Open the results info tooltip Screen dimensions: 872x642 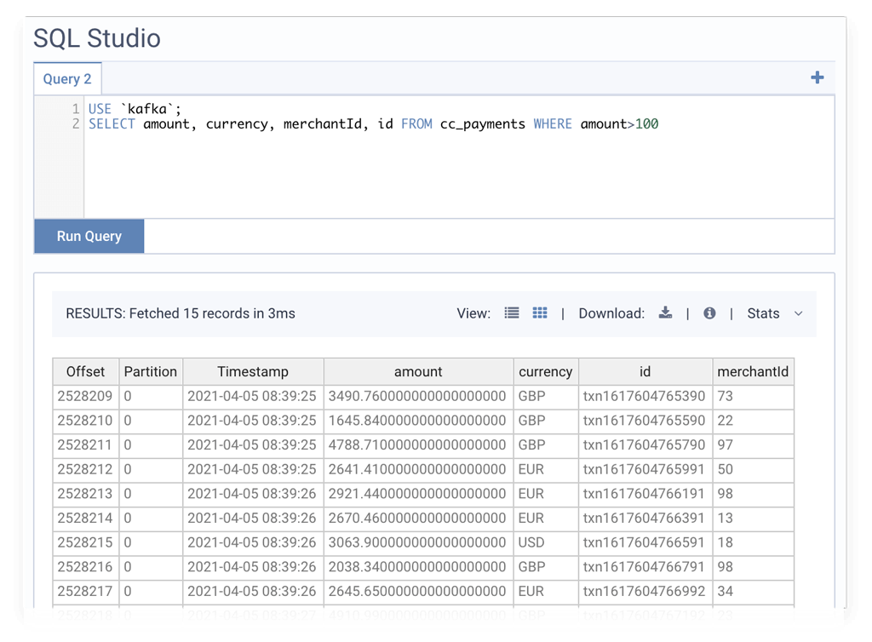point(709,312)
